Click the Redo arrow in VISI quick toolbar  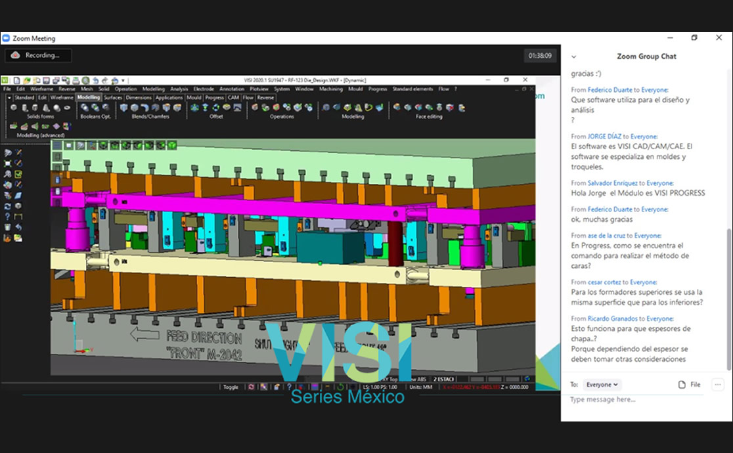click(104, 80)
